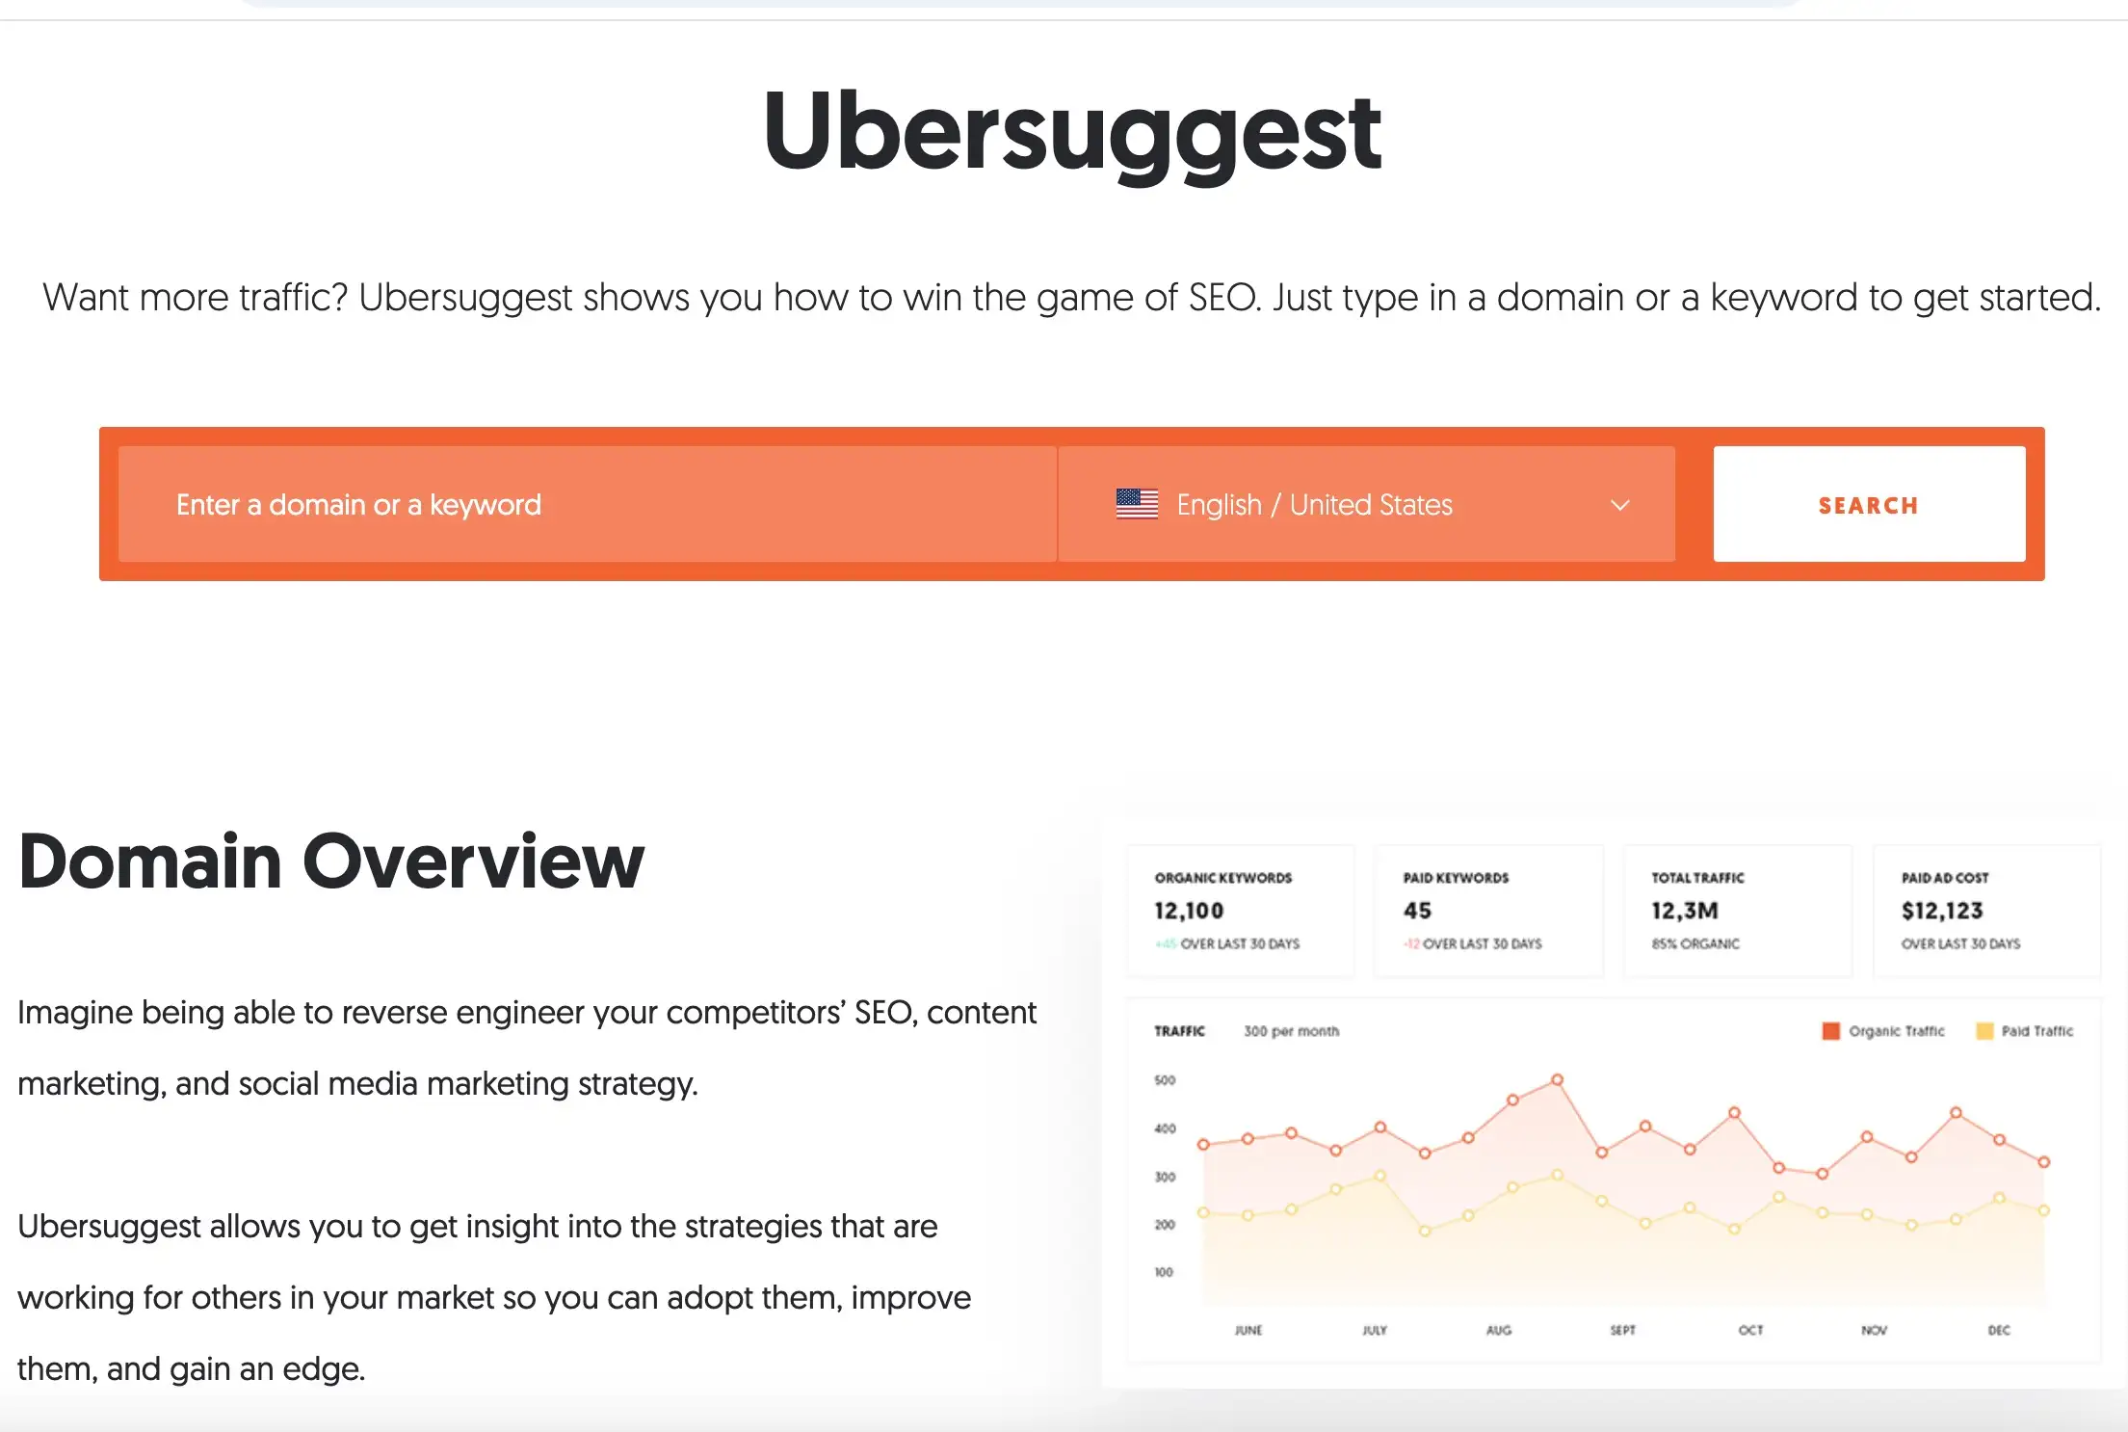Expand the language selector chevron arrow
Screen dimensions: 2128x1432
tap(1620, 505)
